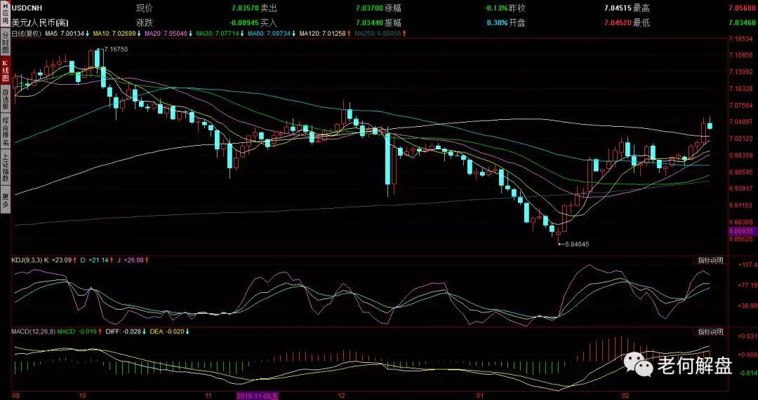Click the KDJ(9,3,3) indicator title

click(27, 260)
